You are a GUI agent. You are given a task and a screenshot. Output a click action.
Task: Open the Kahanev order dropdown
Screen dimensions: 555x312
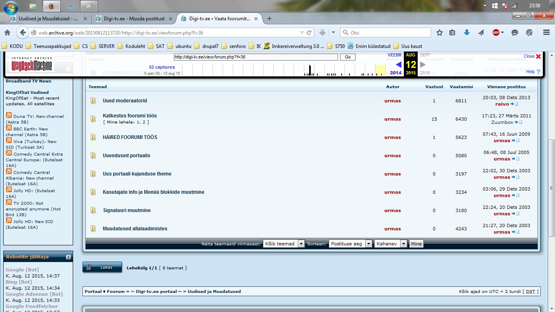390,244
